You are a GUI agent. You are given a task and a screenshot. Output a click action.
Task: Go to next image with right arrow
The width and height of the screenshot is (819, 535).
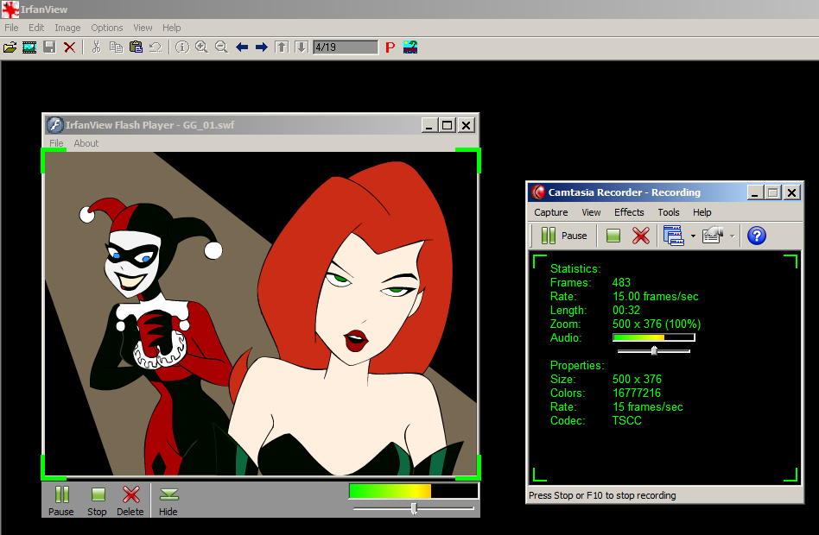(261, 47)
